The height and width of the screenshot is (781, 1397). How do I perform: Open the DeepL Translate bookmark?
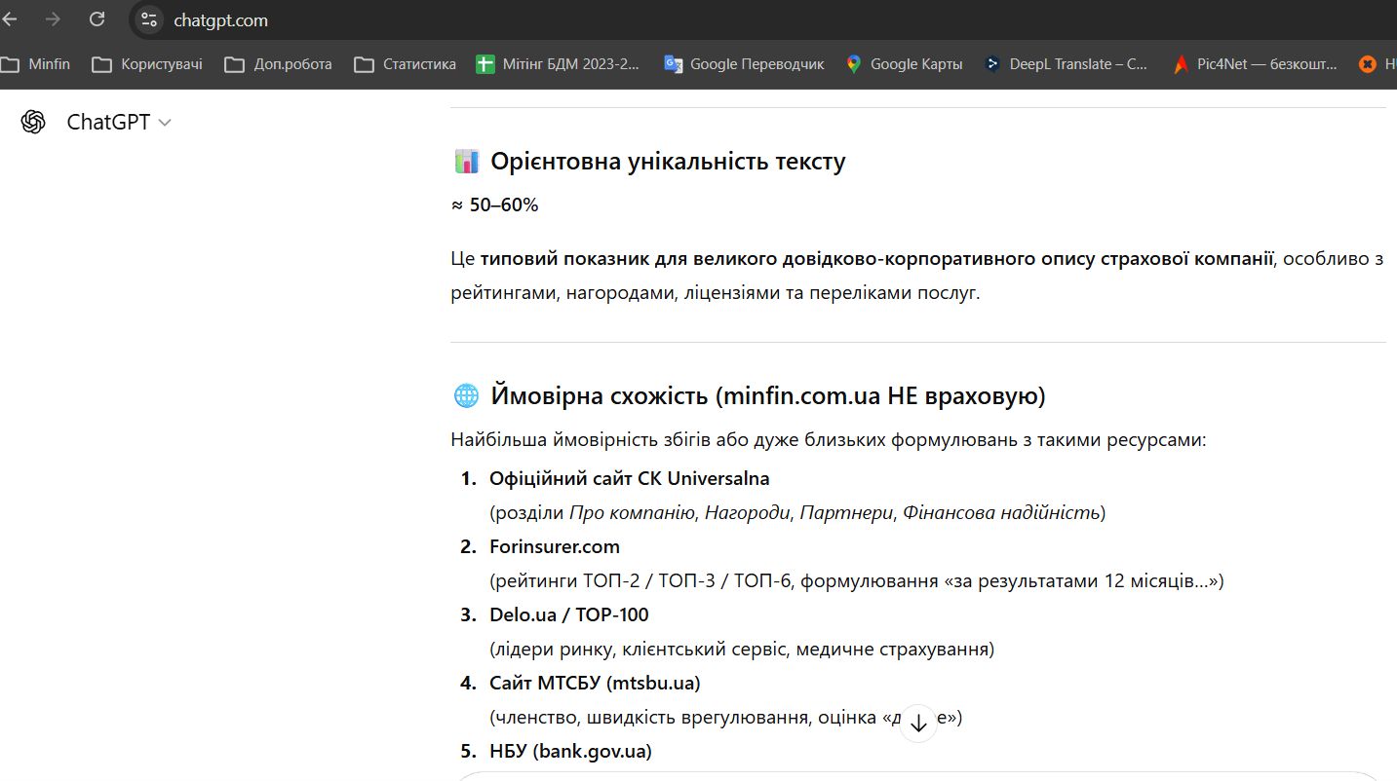point(1066,64)
